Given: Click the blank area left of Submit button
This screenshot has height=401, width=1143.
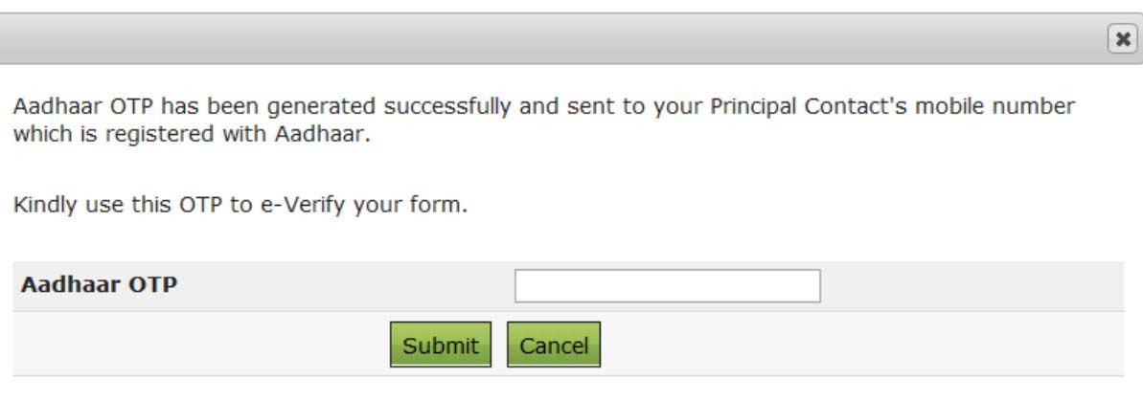Looking at the screenshot, I should click(192, 345).
